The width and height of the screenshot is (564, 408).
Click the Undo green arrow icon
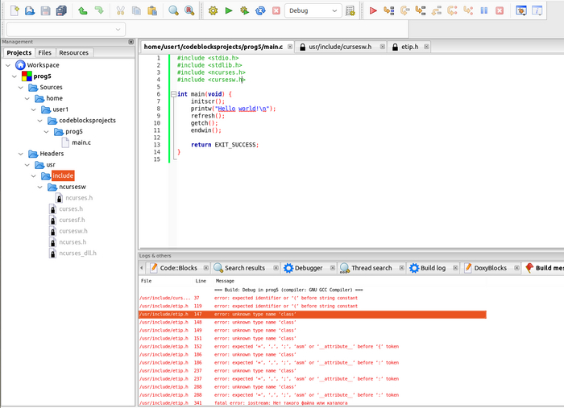[x=83, y=11]
